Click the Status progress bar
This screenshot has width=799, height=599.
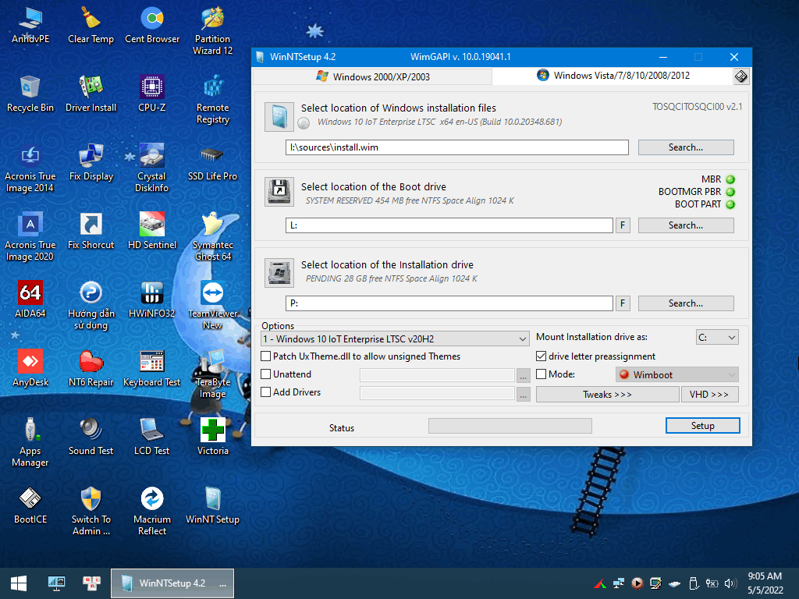coord(510,426)
